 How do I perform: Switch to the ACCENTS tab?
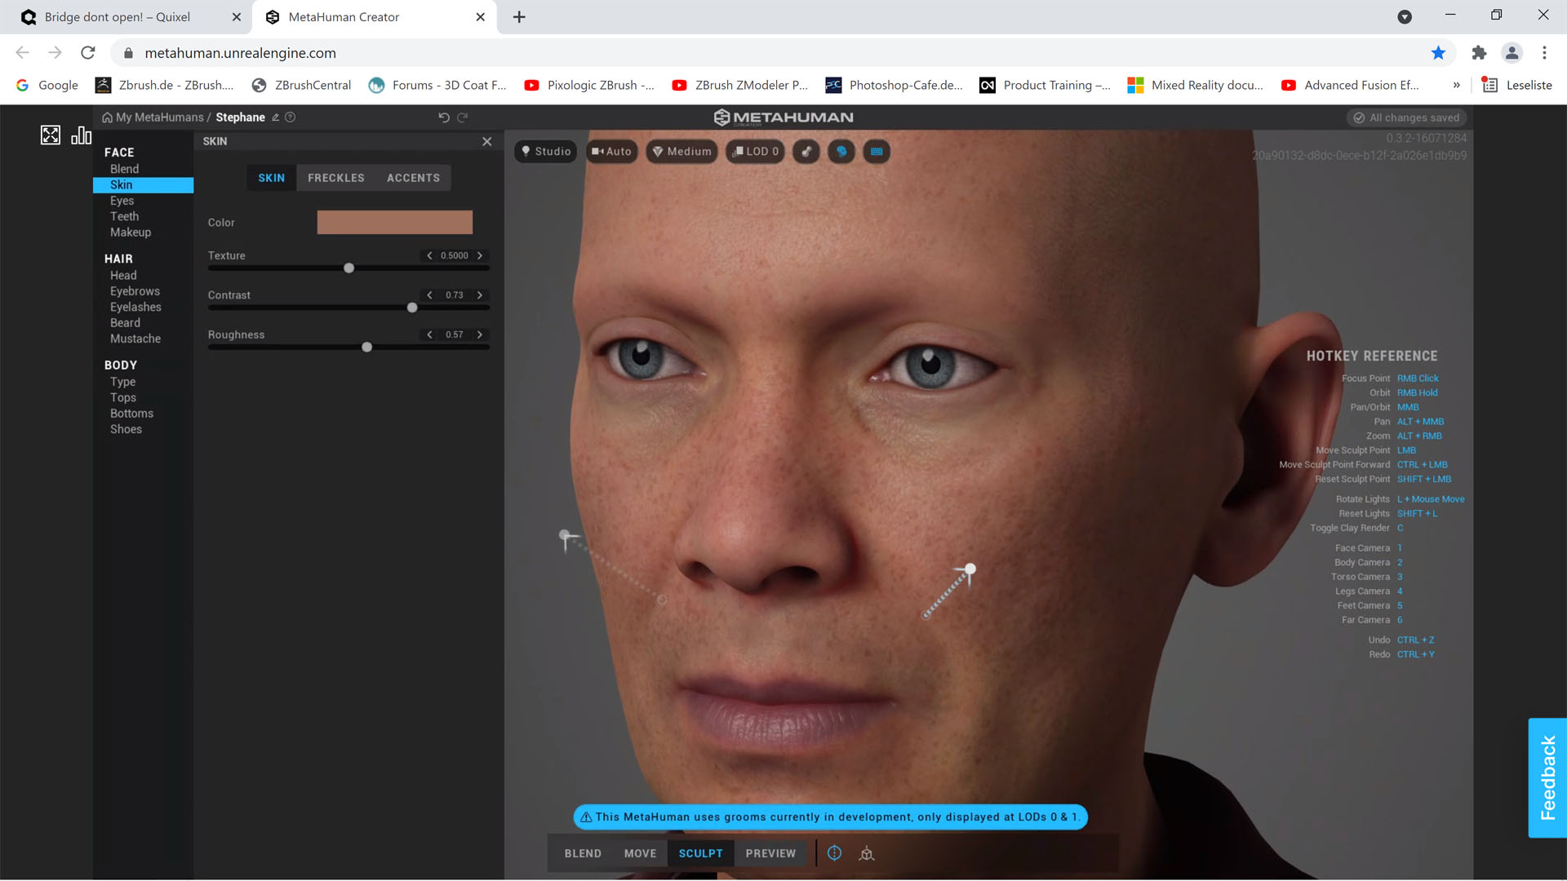click(x=414, y=178)
